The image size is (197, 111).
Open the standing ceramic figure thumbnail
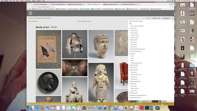point(101,83)
